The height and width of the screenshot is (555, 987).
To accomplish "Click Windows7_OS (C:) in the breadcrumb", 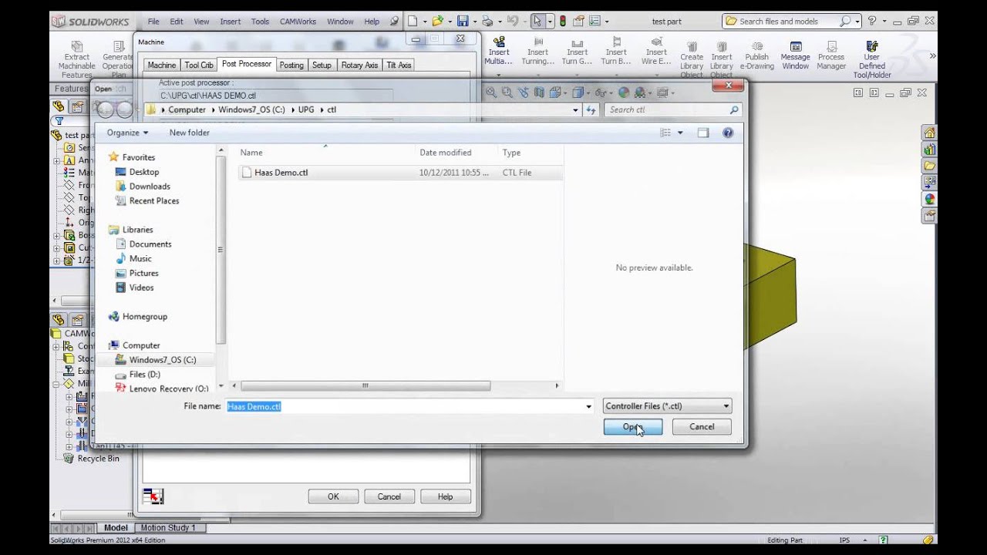I will point(251,109).
